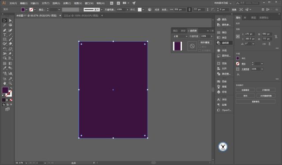
Task: Open the OpenType panel in dock
Action: point(224,110)
